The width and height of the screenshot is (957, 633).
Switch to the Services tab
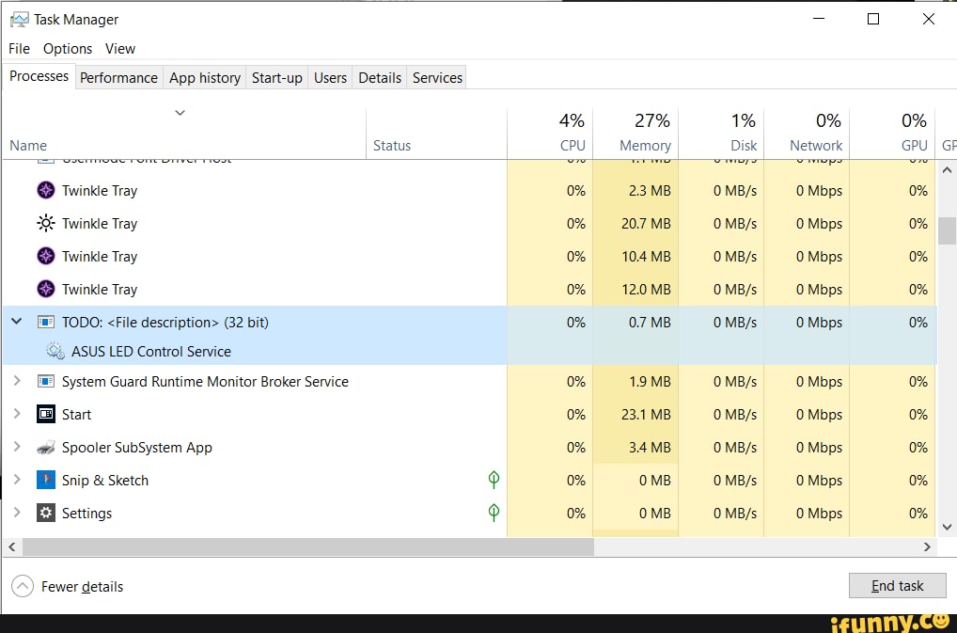[x=436, y=77]
